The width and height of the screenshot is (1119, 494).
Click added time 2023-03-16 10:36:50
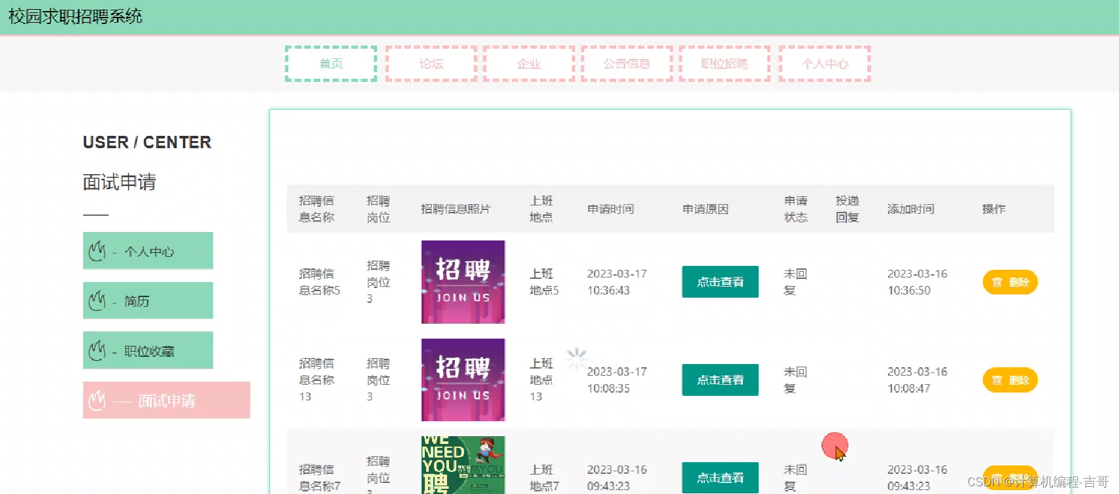917,282
